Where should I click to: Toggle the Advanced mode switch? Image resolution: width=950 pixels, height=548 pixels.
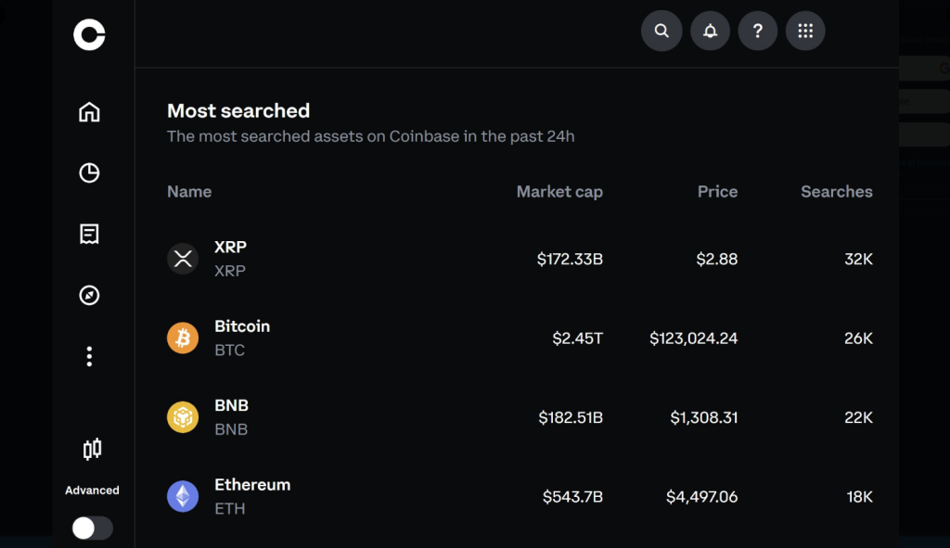pos(92,528)
